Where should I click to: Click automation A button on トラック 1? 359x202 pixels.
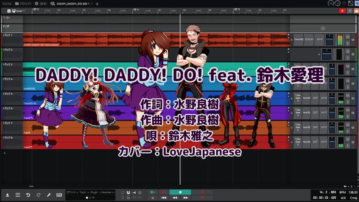[x=288, y=35]
